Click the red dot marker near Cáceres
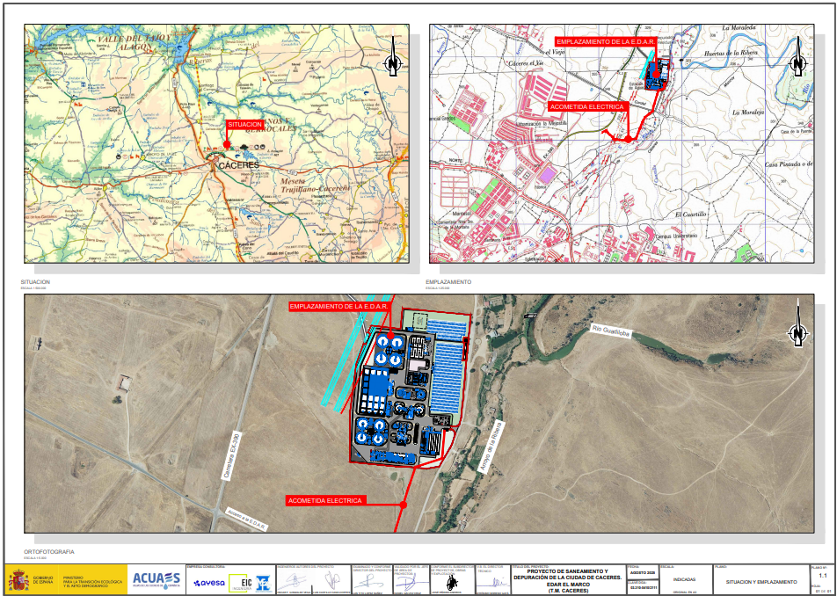Image resolution: width=837 pixels, height=596 pixels. 227,145
